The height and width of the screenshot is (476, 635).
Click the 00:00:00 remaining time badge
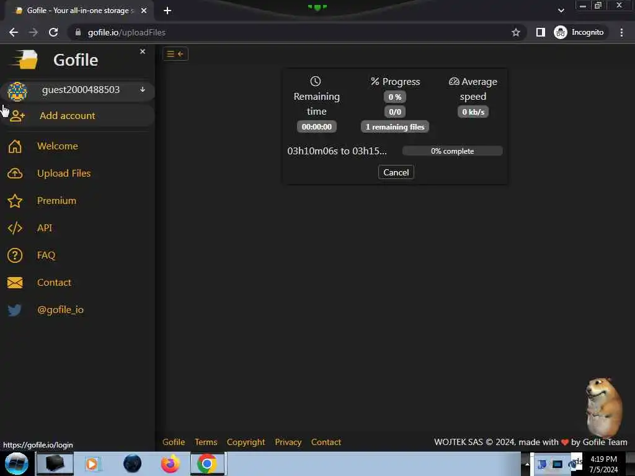point(317,127)
